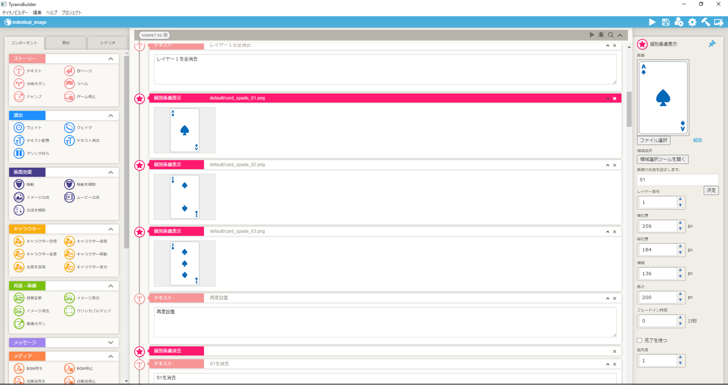The image size is (728, 385).
Task: Click the ファイル選択 button
Action: pyautogui.click(x=654, y=140)
